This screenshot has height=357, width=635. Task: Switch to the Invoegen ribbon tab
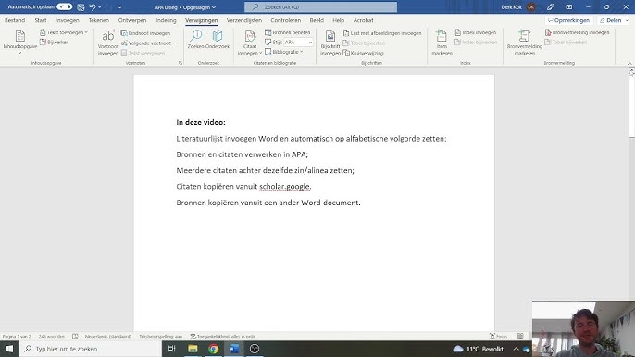coord(68,20)
